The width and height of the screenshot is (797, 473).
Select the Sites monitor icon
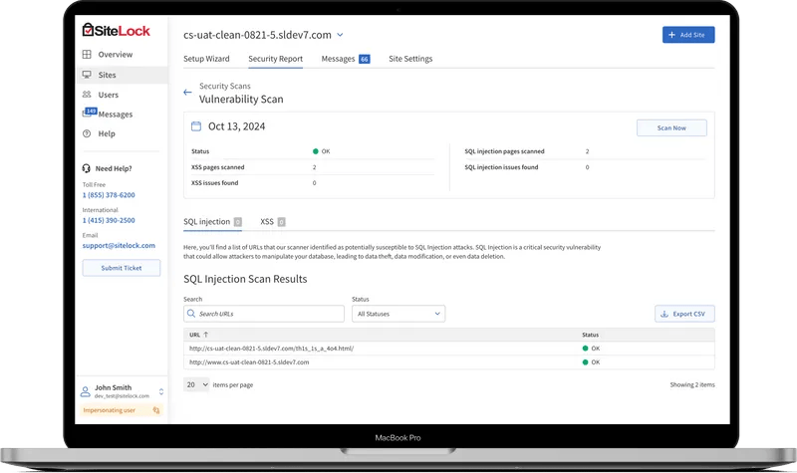click(87, 75)
